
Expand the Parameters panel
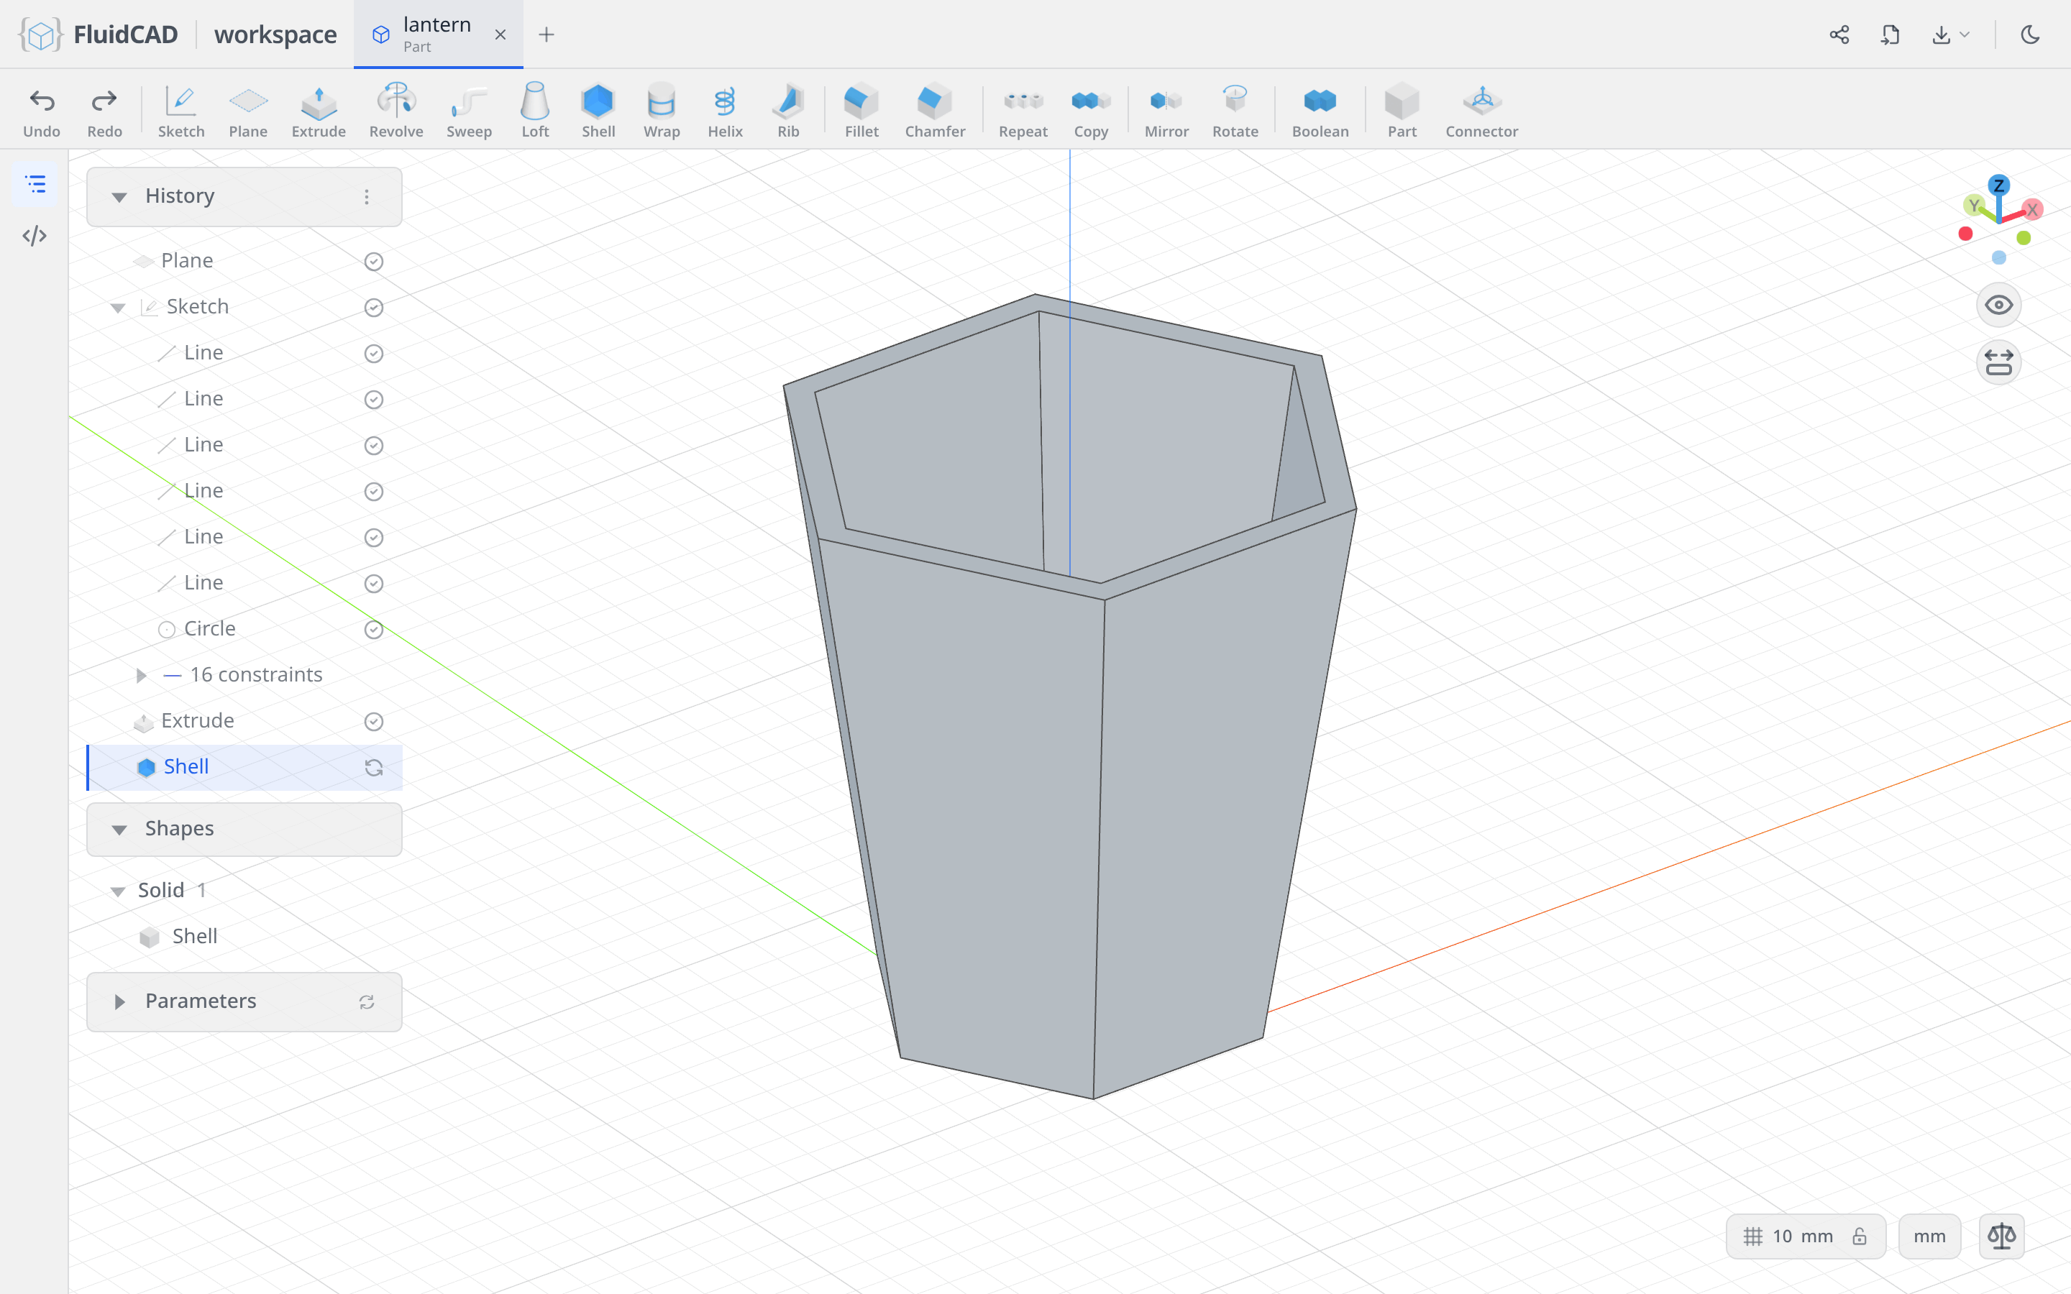119,1001
